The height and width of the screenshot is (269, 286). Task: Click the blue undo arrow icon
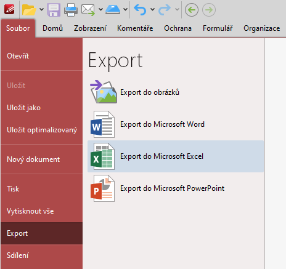pos(140,10)
